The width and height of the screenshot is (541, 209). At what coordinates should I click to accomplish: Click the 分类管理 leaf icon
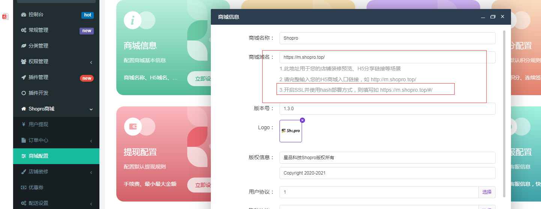(x=24, y=46)
